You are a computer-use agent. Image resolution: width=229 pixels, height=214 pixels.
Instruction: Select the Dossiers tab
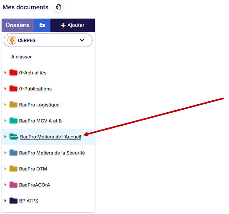pos(18,25)
